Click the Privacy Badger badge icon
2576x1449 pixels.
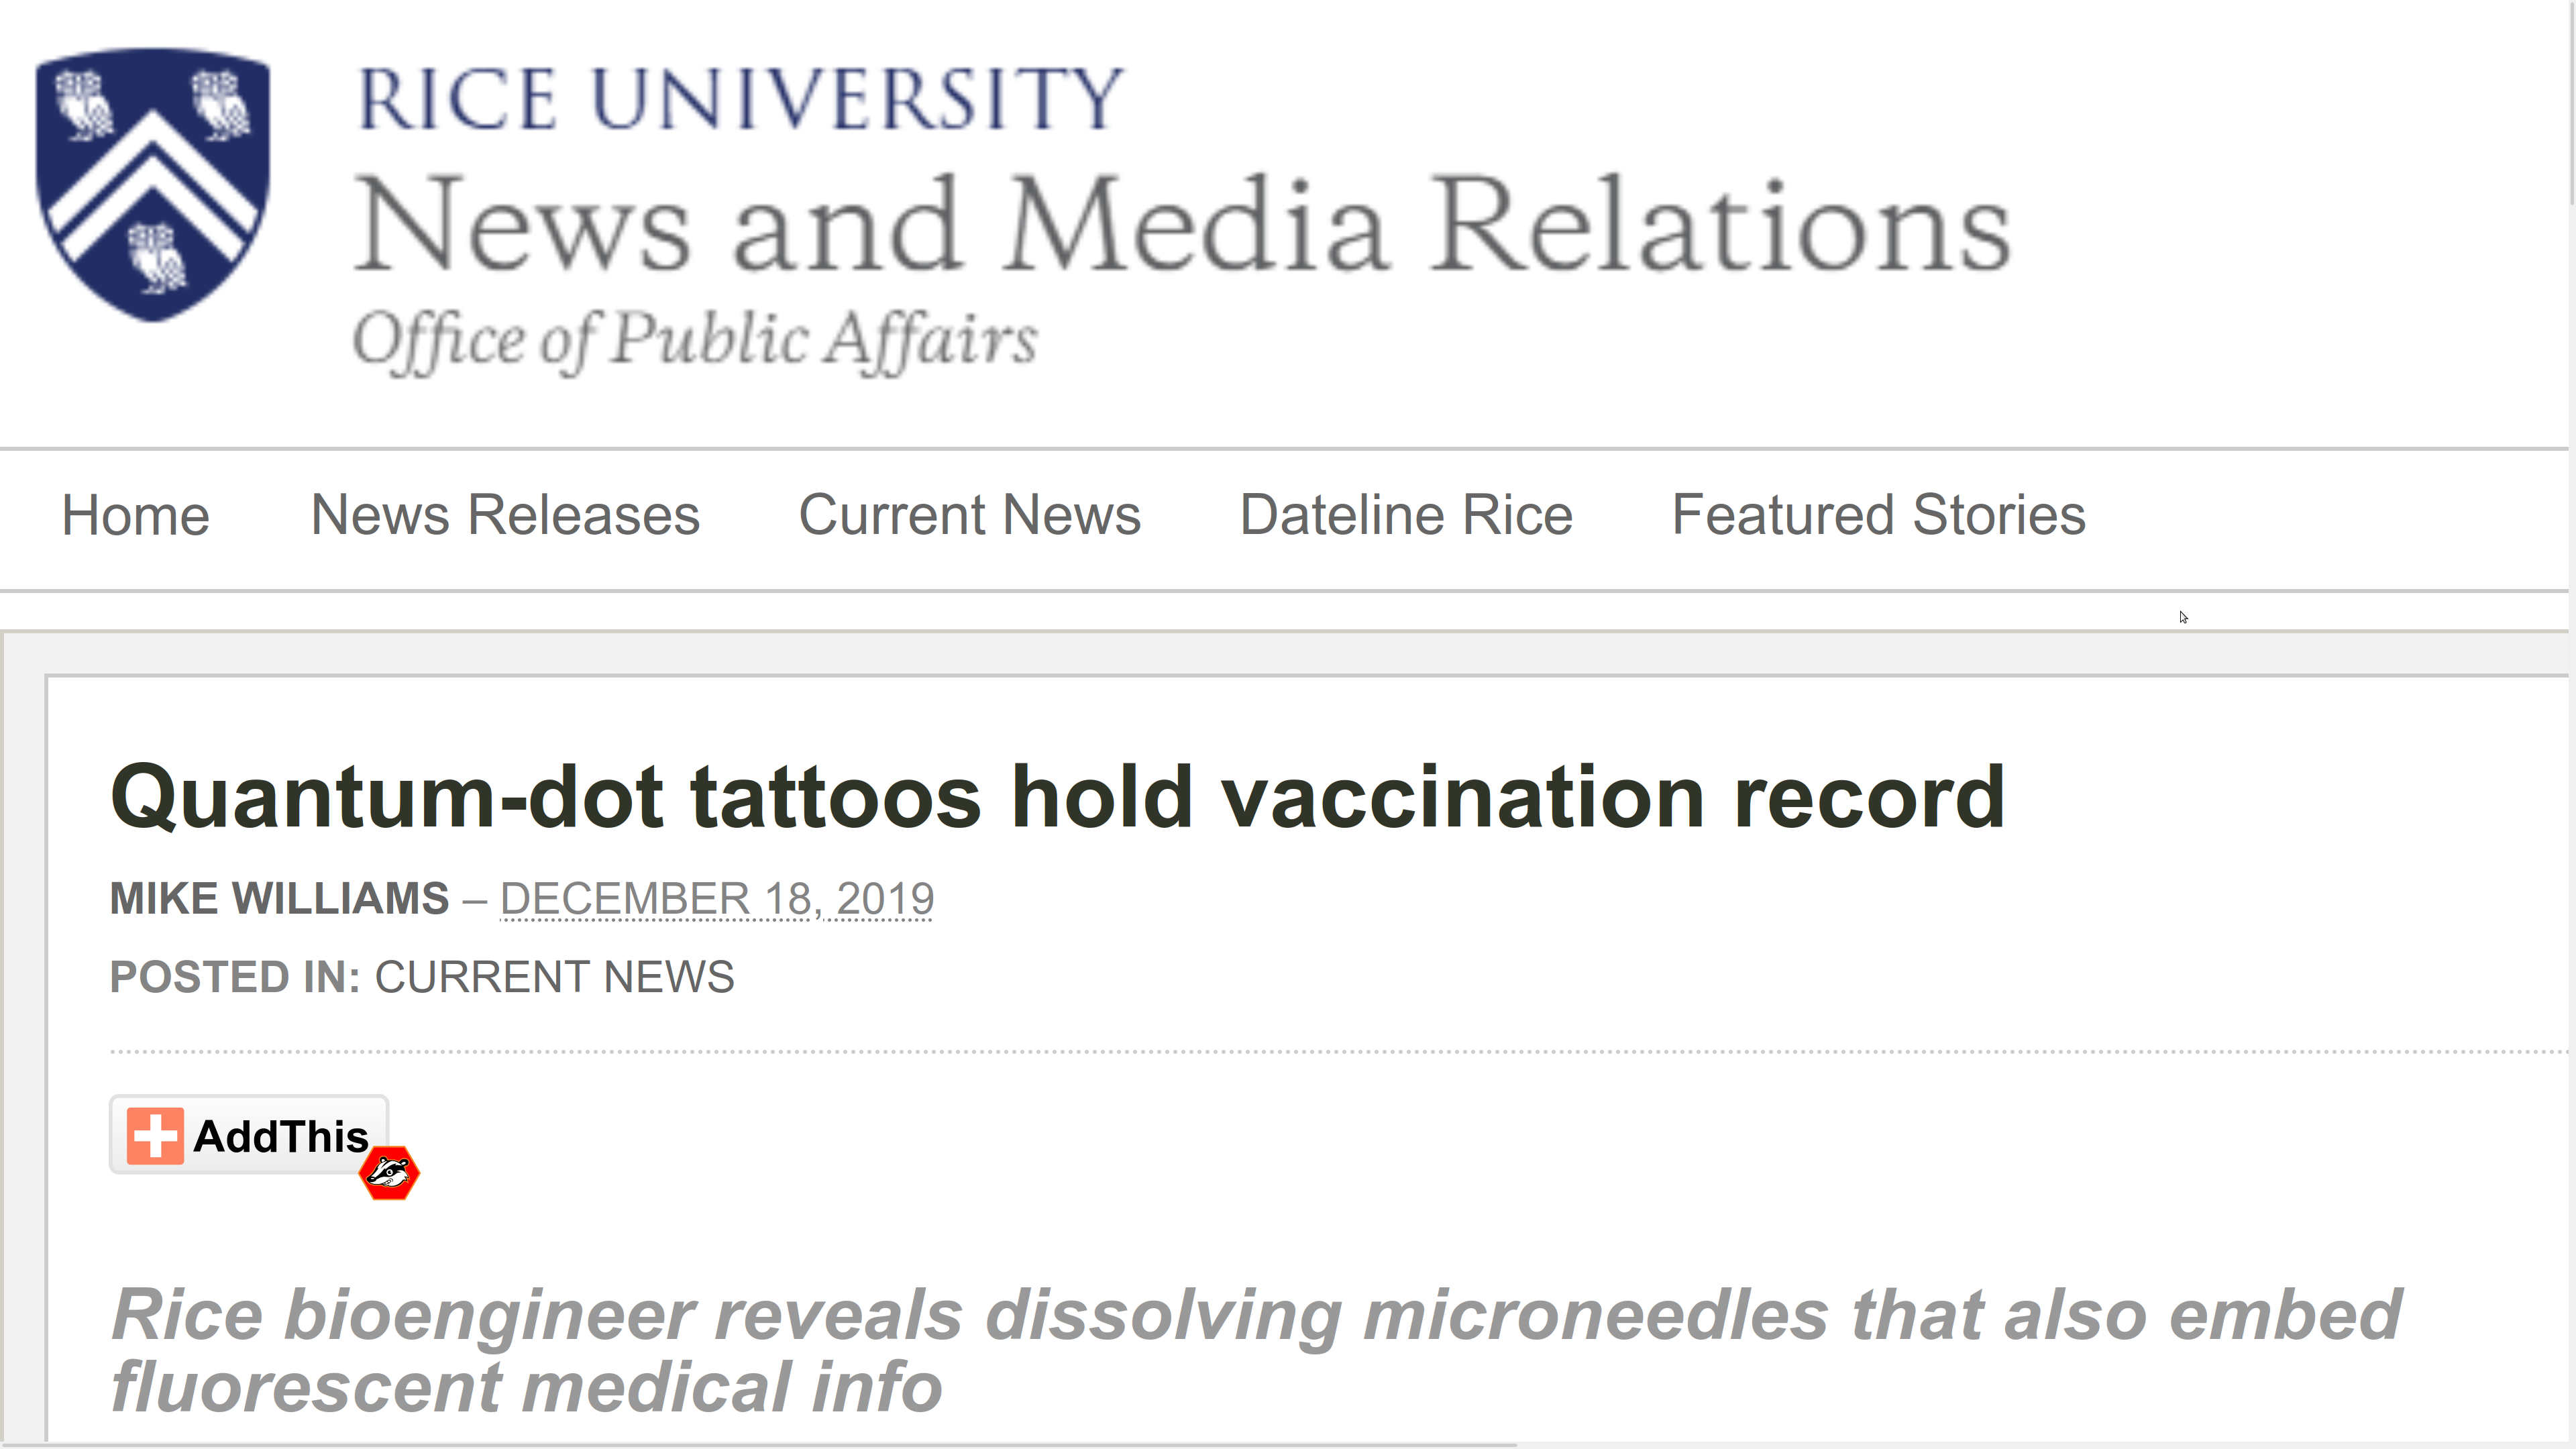(x=389, y=1173)
